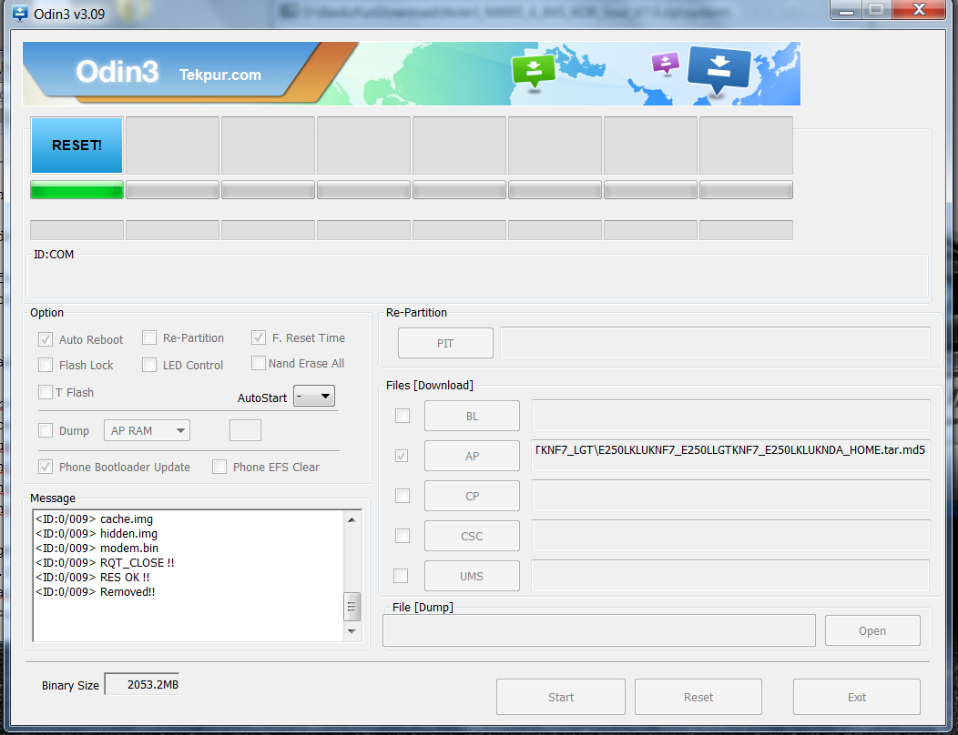Check the Phone EFS Clear option
958x735 pixels.
219,467
